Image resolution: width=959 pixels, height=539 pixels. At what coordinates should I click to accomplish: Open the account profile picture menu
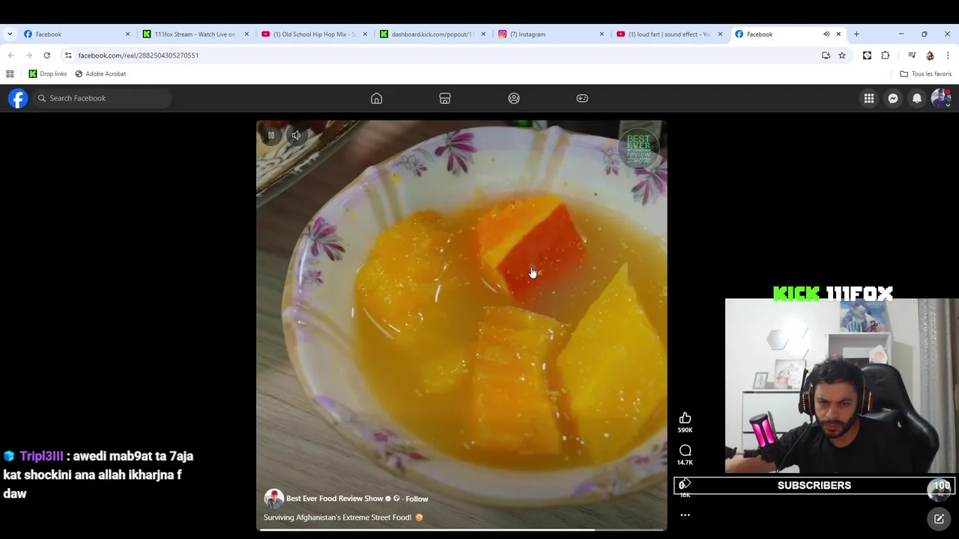(941, 98)
